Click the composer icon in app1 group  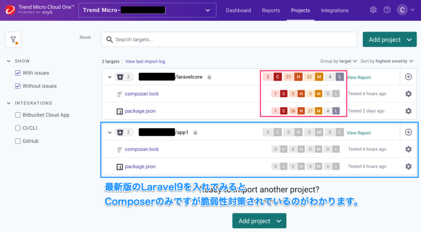click(119, 150)
